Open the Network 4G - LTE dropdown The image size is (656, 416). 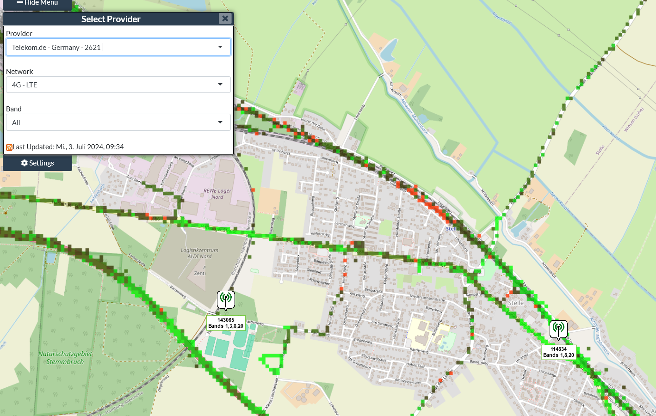[118, 85]
